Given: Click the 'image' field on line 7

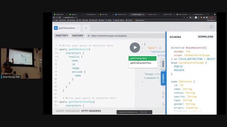Looking at the screenshot, I should [x=76, y=68].
